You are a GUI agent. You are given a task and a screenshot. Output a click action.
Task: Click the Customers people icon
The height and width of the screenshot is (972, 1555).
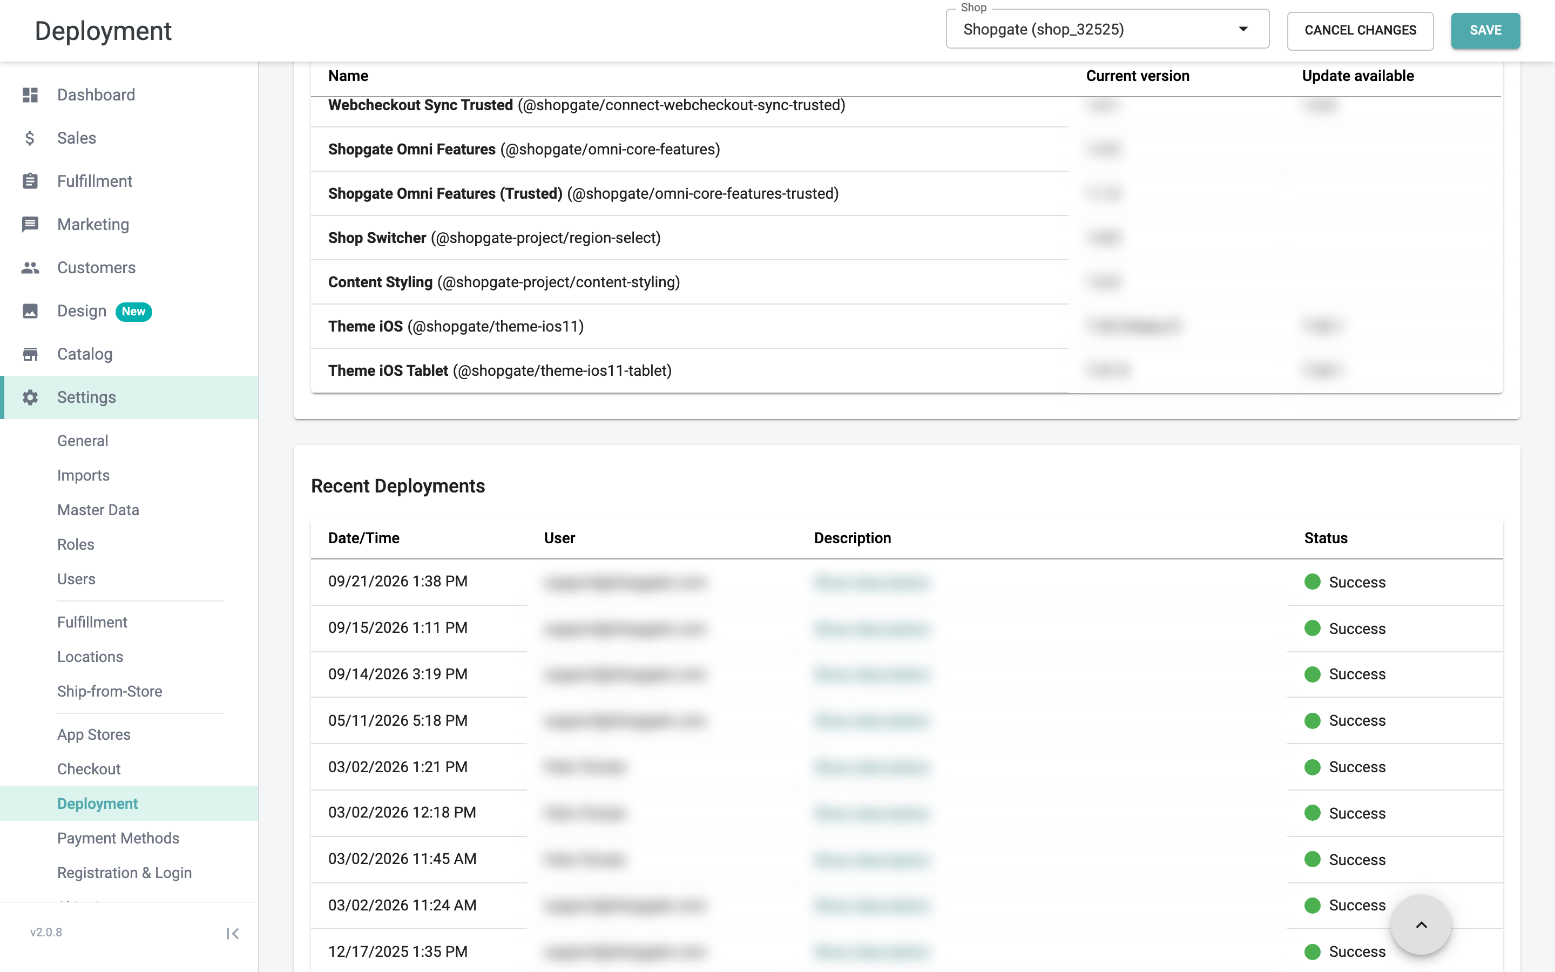pos(30,267)
